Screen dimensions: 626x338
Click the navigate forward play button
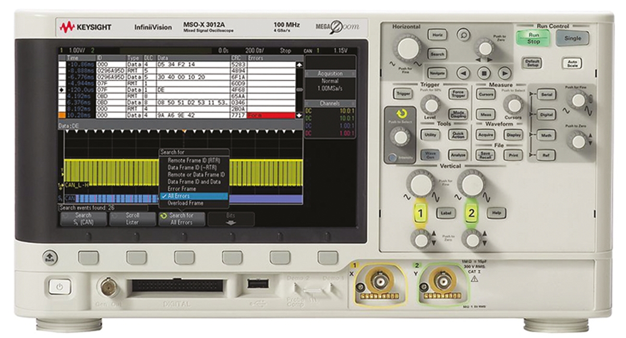point(503,73)
